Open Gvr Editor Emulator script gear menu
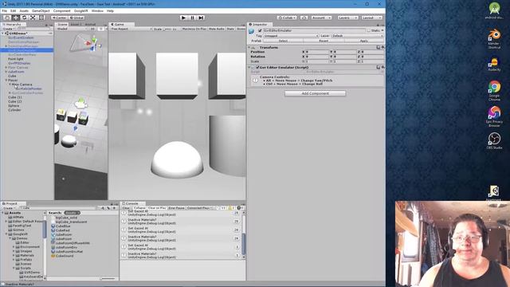This screenshot has width=510, height=287. pos(382,67)
